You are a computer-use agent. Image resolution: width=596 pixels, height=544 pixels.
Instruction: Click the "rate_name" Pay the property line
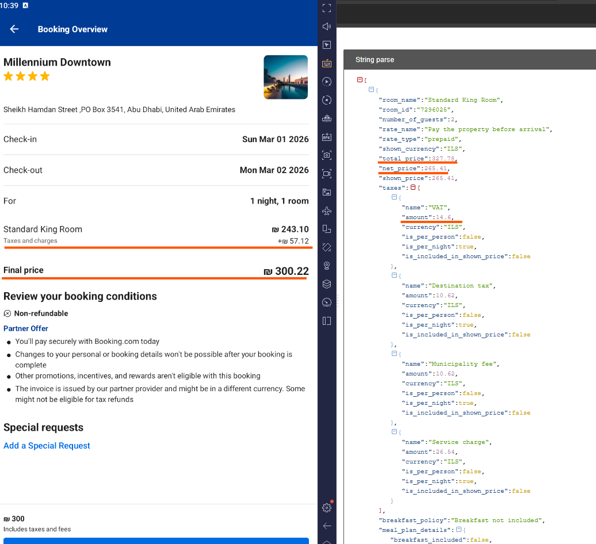pyautogui.click(x=465, y=129)
